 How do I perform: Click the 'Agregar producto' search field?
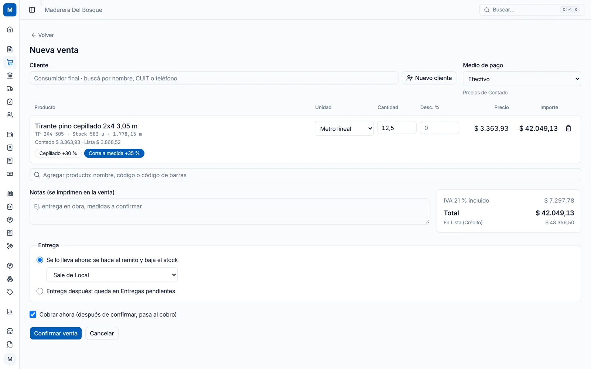tap(305, 175)
